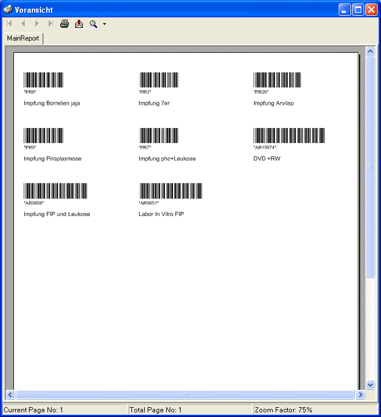The height and width of the screenshot is (417, 381).
Task: Select text 'Impfung Piroplasmose'
Action: click(x=53, y=159)
